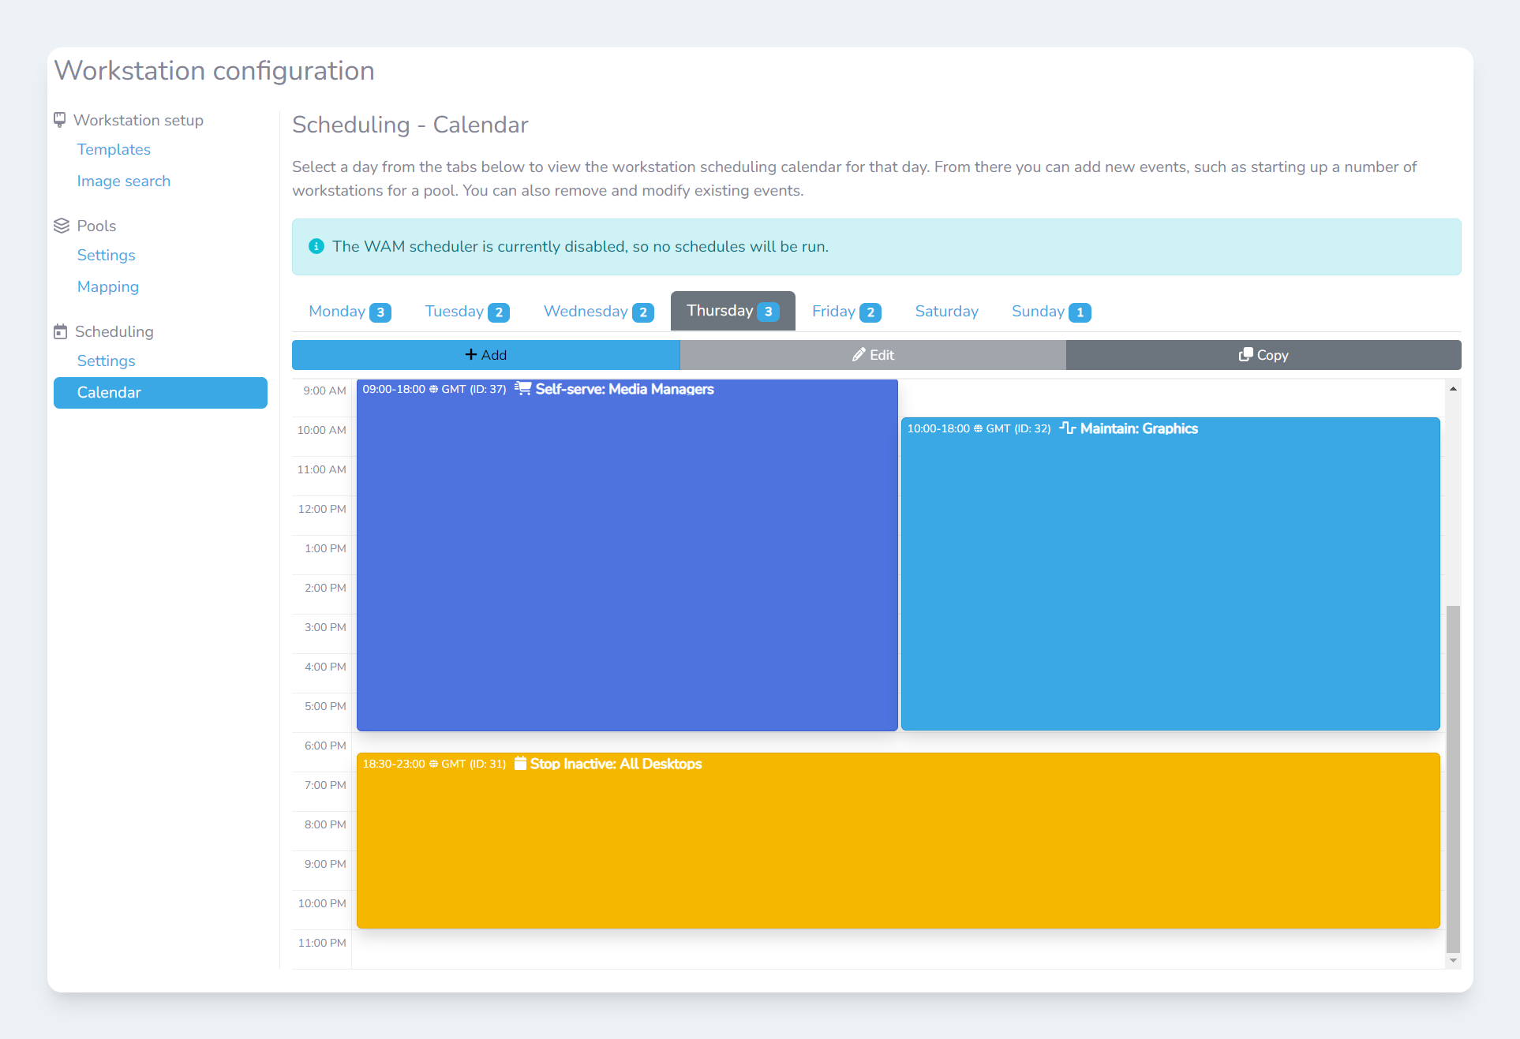Click the Pools layers icon in sidebar

62,226
